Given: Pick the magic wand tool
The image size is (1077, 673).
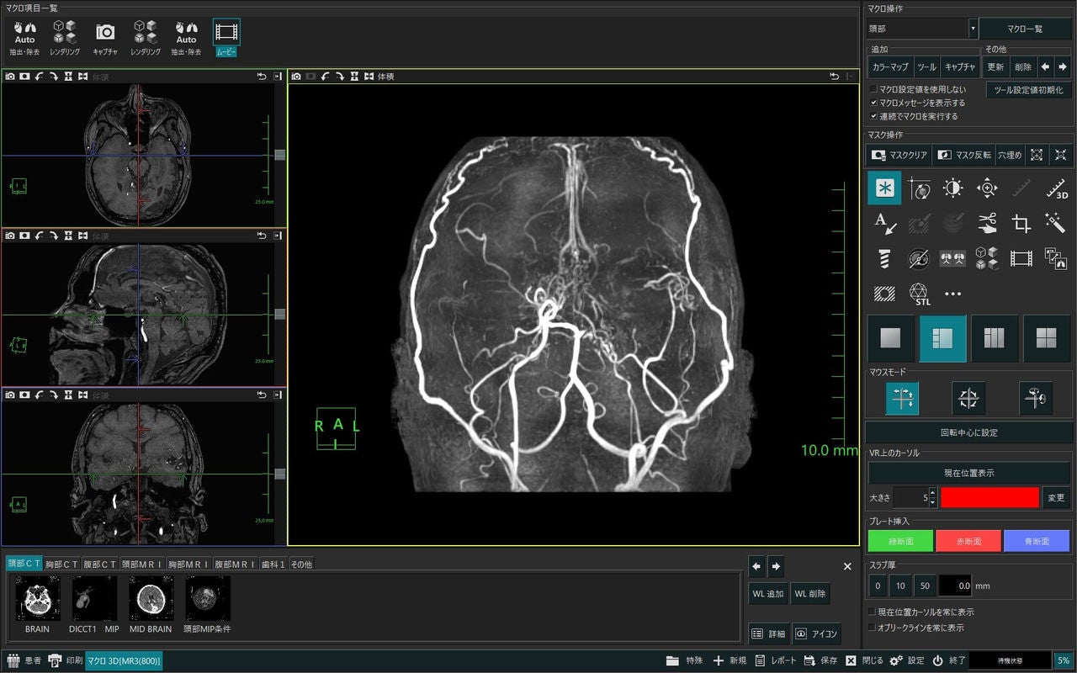Looking at the screenshot, I should [x=1056, y=223].
